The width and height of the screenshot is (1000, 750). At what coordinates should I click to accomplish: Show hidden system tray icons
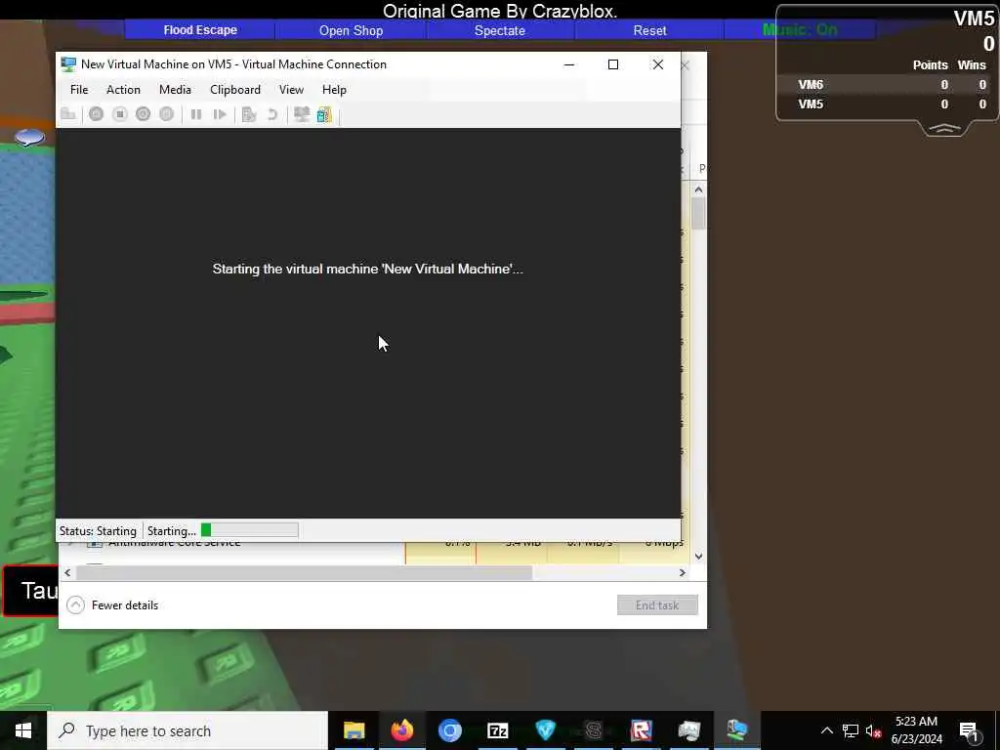coord(826,730)
